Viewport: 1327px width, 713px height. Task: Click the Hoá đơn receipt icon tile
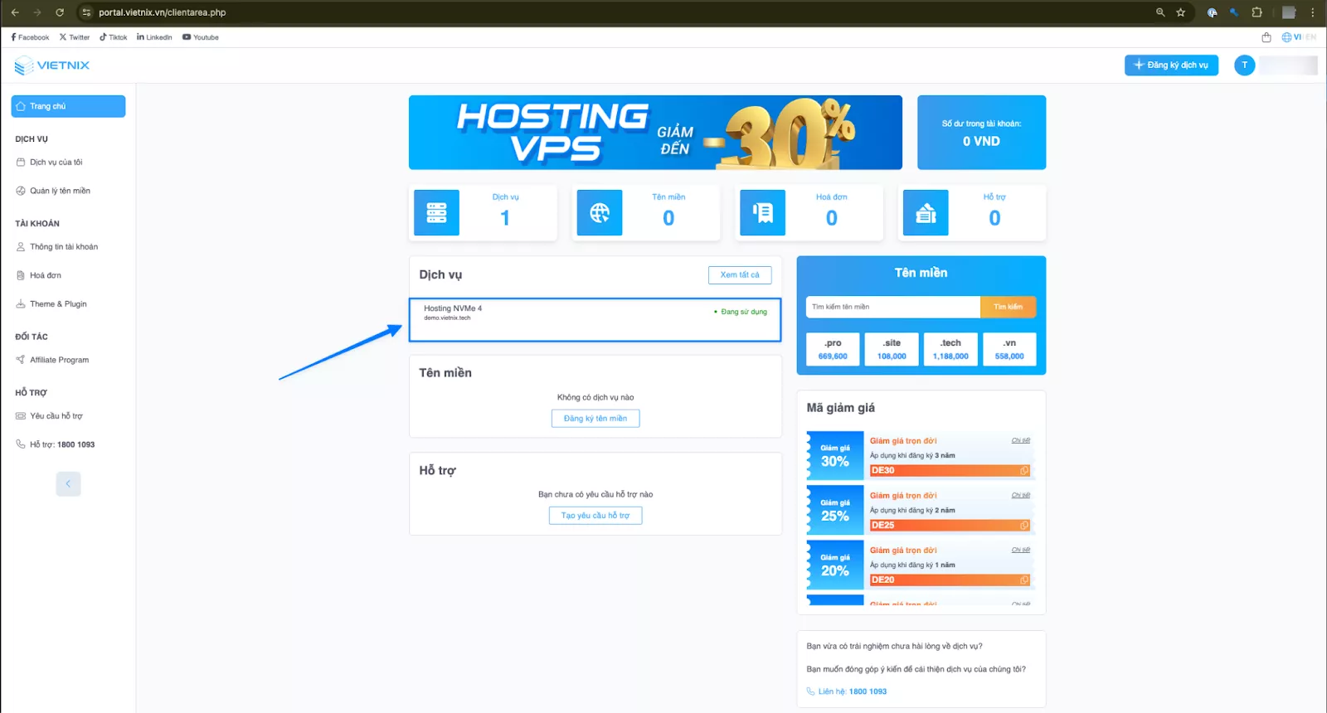(x=762, y=213)
